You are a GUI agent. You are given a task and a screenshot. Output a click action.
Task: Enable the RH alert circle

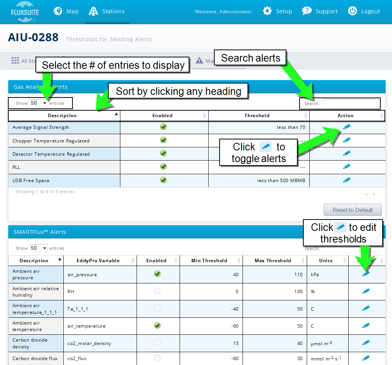(157, 291)
